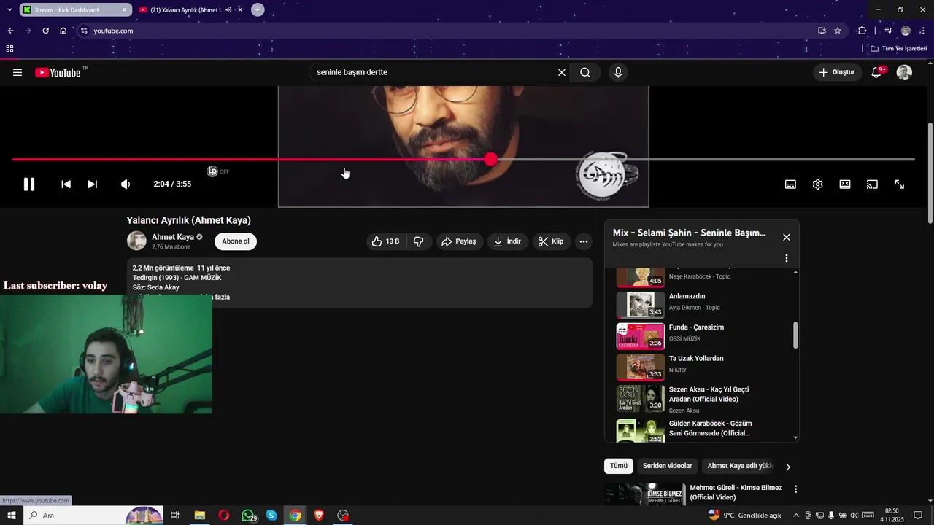This screenshot has width=934, height=525.
Task: Cast the video with Play on TV icon
Action: point(872,184)
